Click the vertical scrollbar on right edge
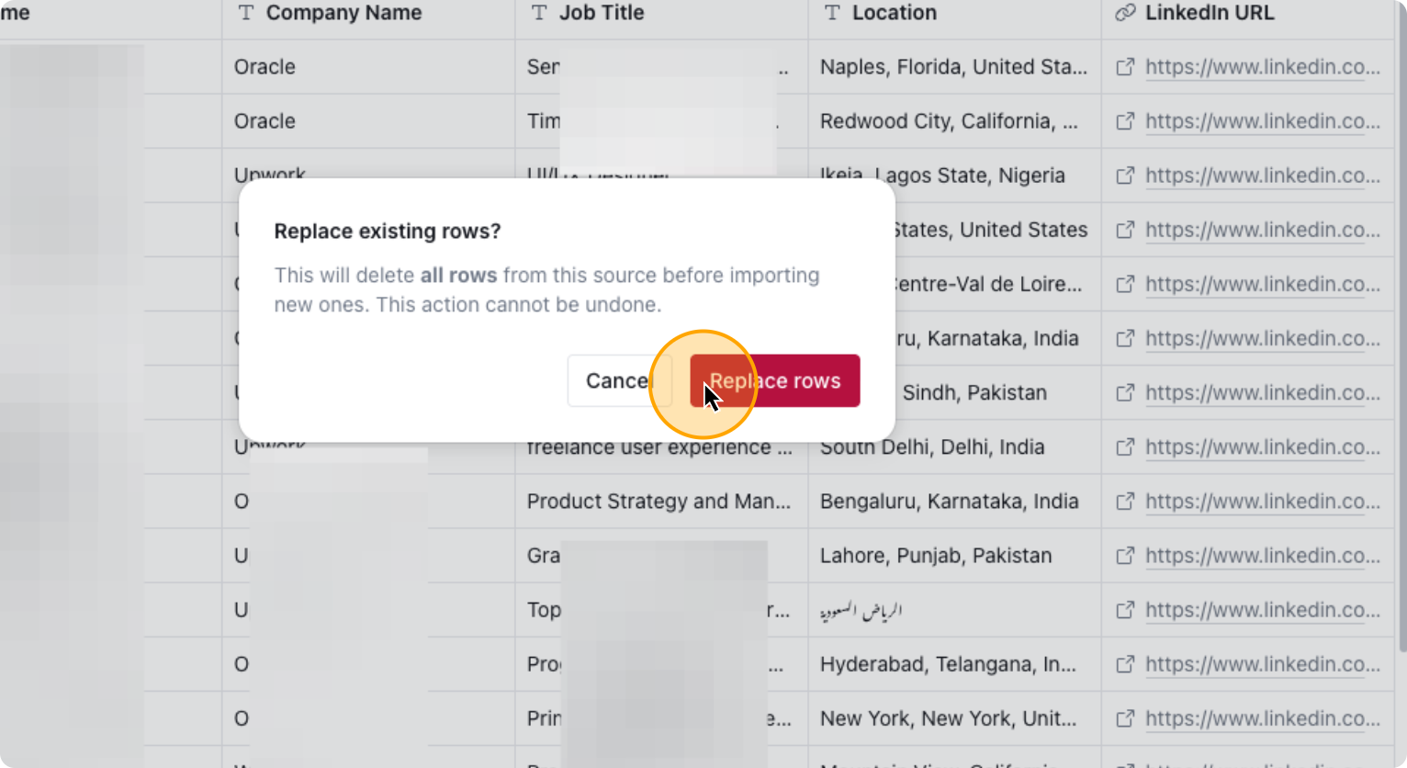Screen dimensions: 1407x768 coord(1401,322)
